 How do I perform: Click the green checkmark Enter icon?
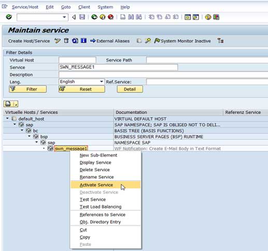click(9, 17)
